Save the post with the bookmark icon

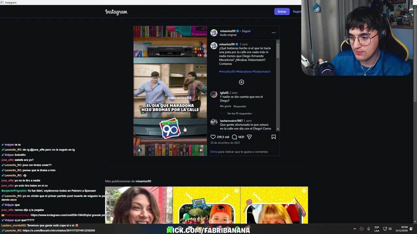point(274,137)
